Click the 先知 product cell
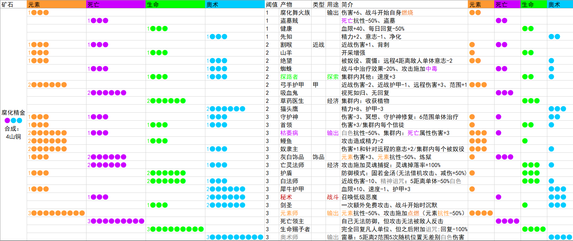This screenshot has height=241, width=573. pyautogui.click(x=295, y=36)
